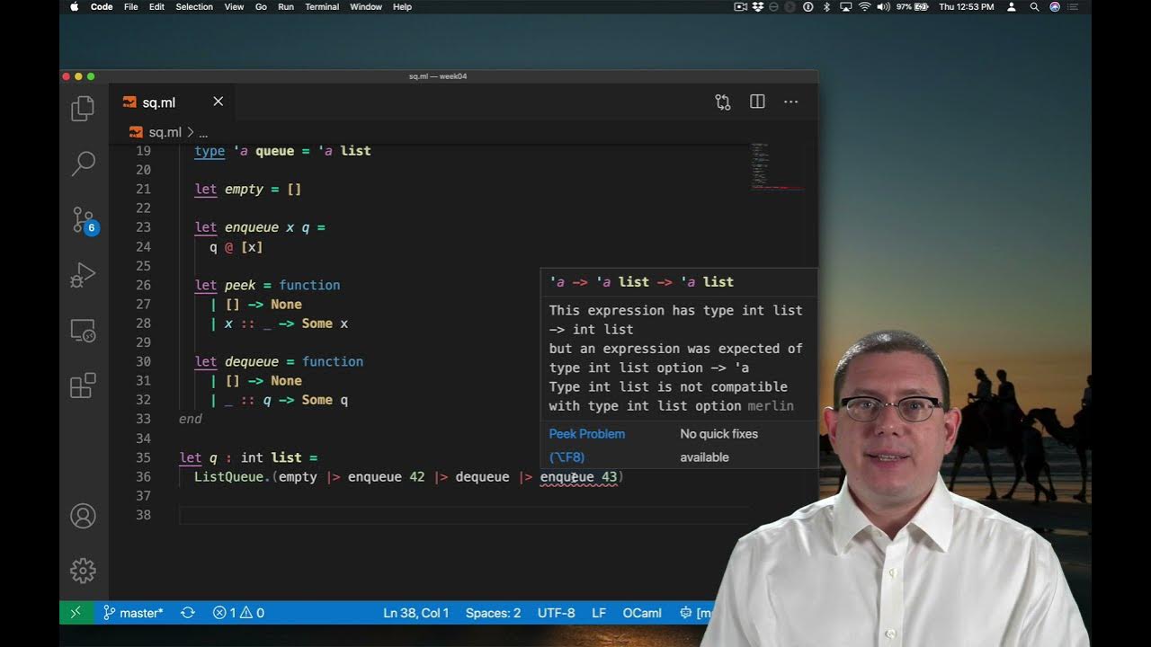The width and height of the screenshot is (1151, 647).
Task: Click the master* branch indicator
Action: click(x=133, y=613)
